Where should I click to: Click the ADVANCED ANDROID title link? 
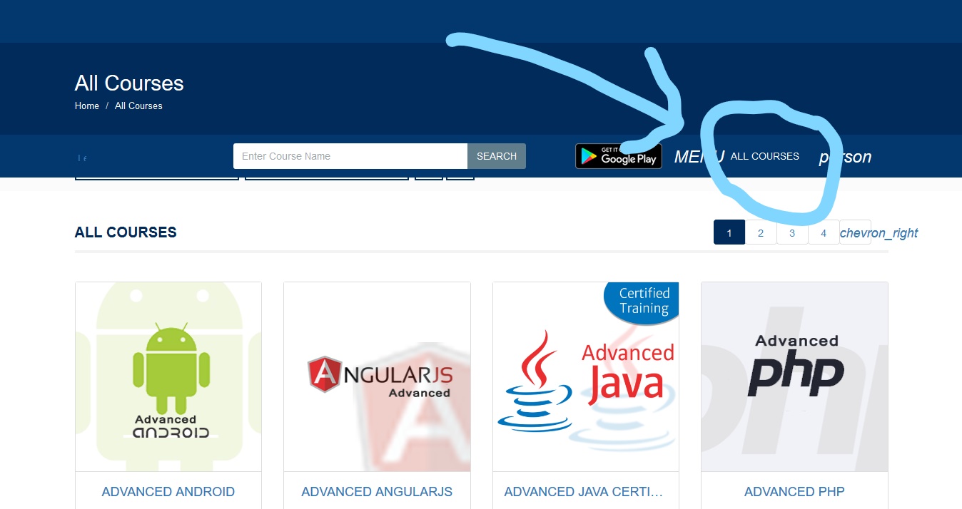[168, 492]
